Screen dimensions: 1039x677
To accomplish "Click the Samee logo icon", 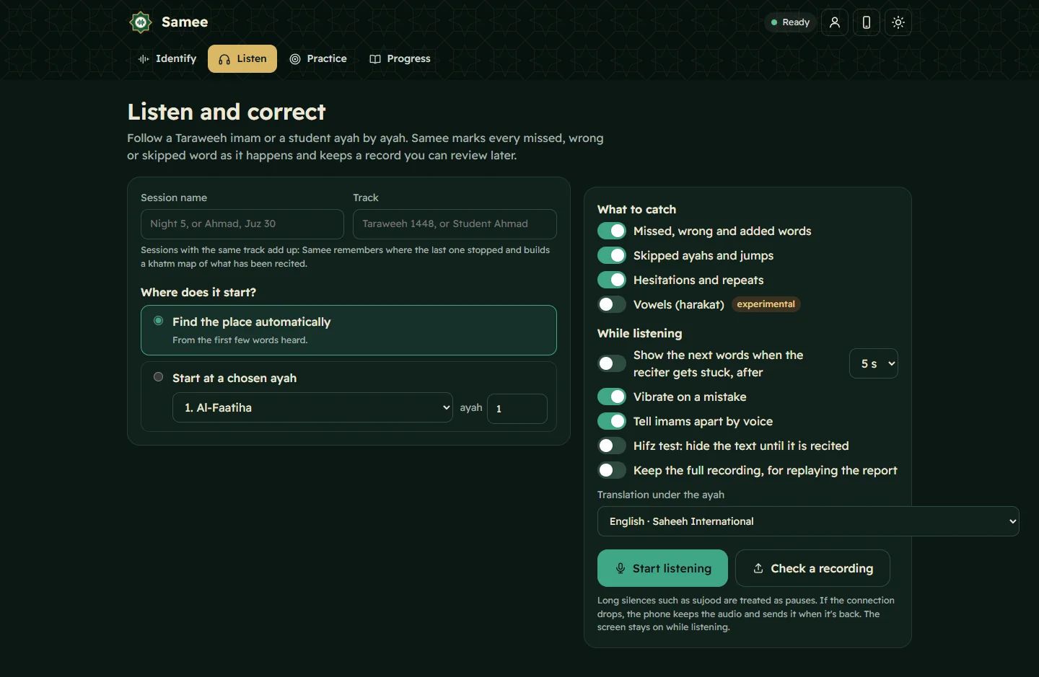I will pyautogui.click(x=141, y=22).
